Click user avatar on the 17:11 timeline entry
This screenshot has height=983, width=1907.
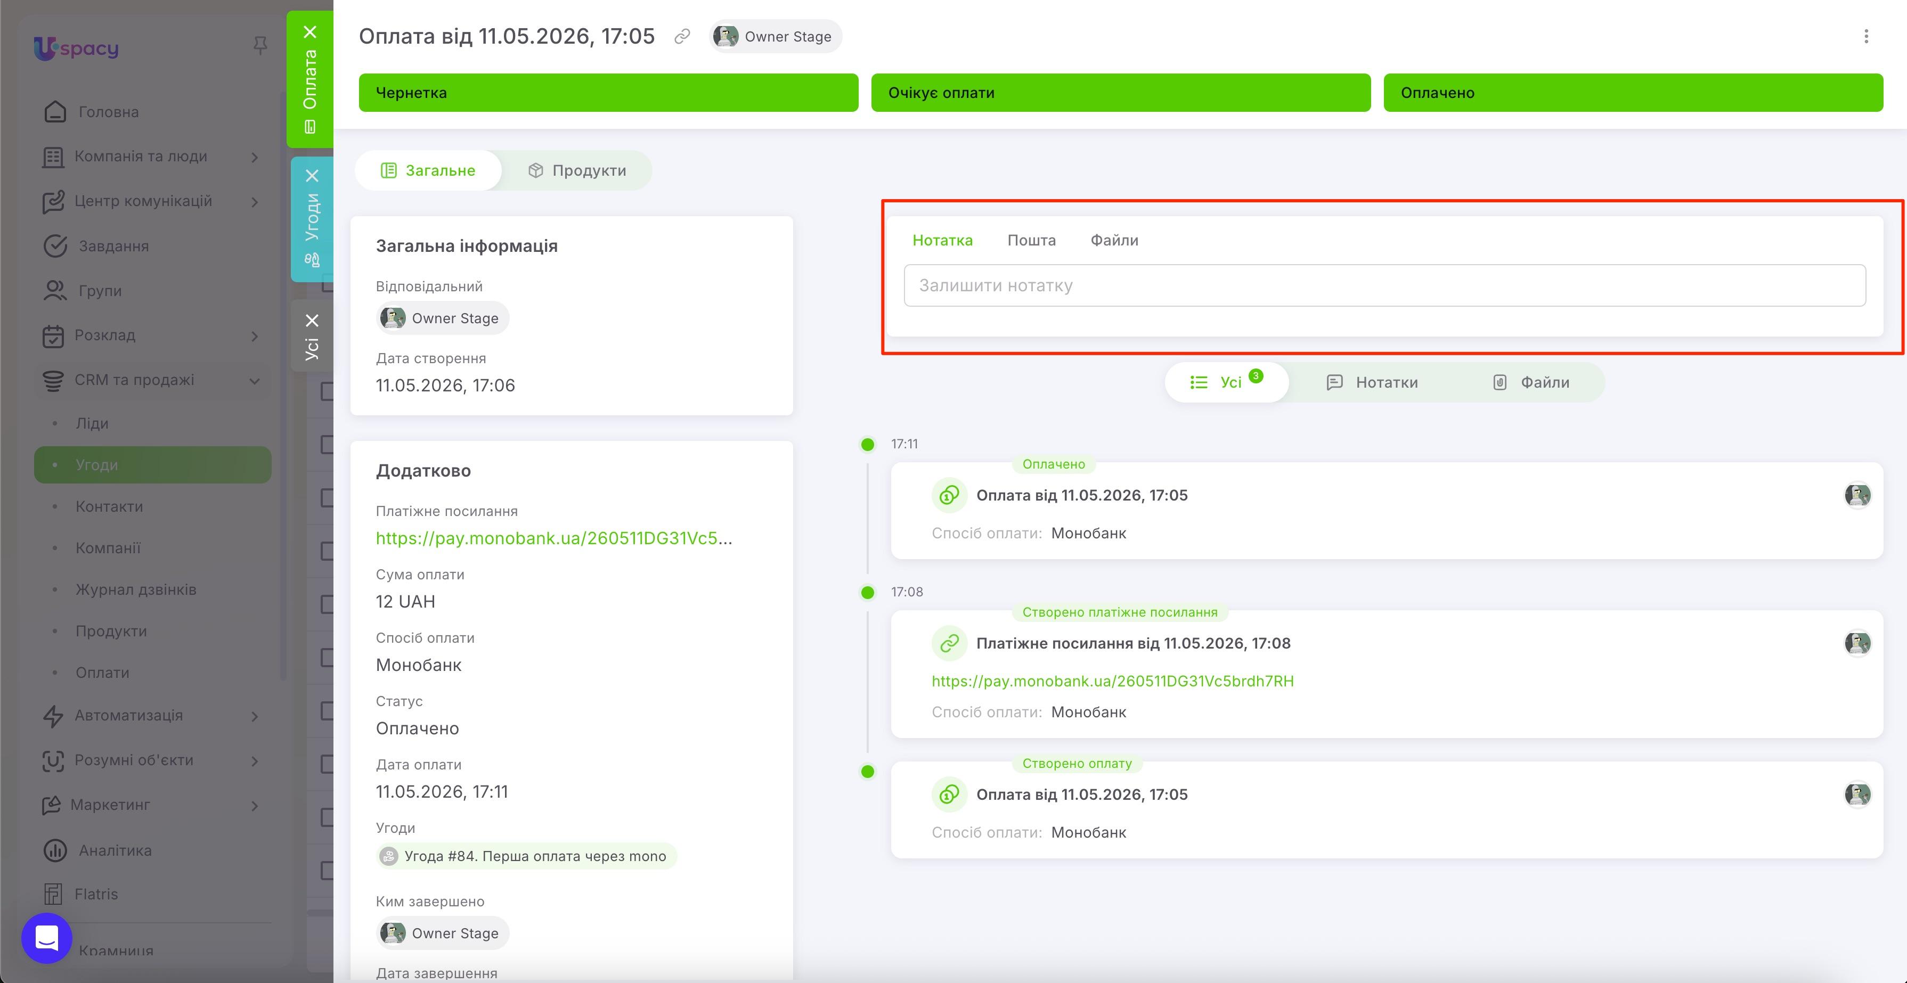1857,495
